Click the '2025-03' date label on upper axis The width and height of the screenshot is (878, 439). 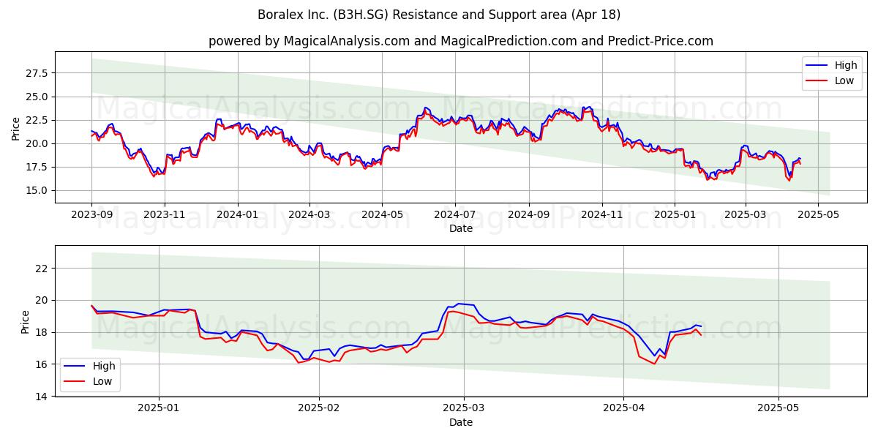pyautogui.click(x=745, y=216)
